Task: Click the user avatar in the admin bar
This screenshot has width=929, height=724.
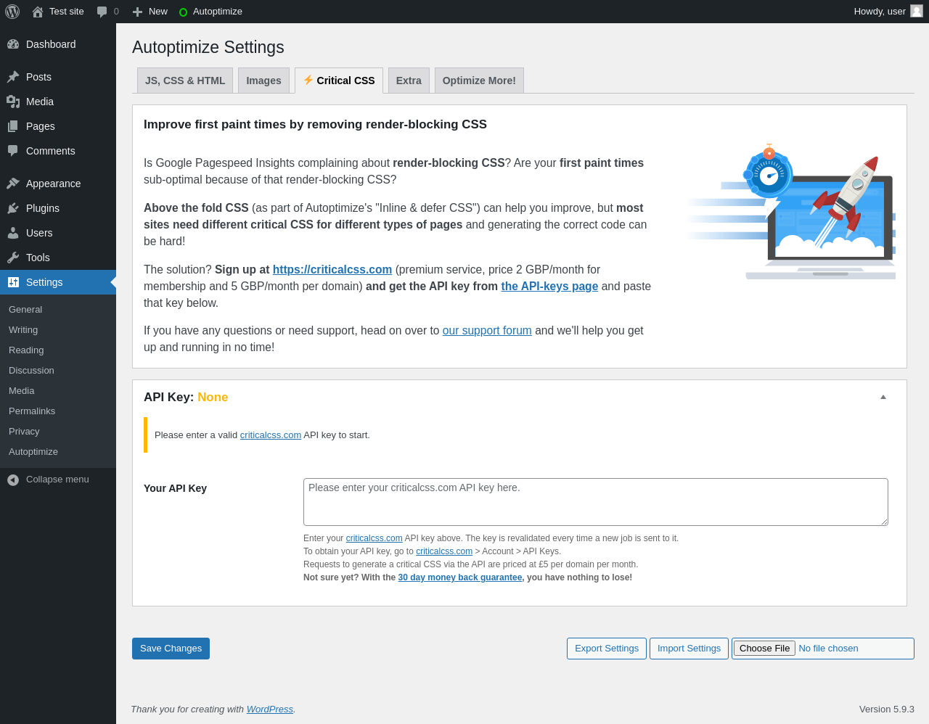Action: pyautogui.click(x=917, y=11)
